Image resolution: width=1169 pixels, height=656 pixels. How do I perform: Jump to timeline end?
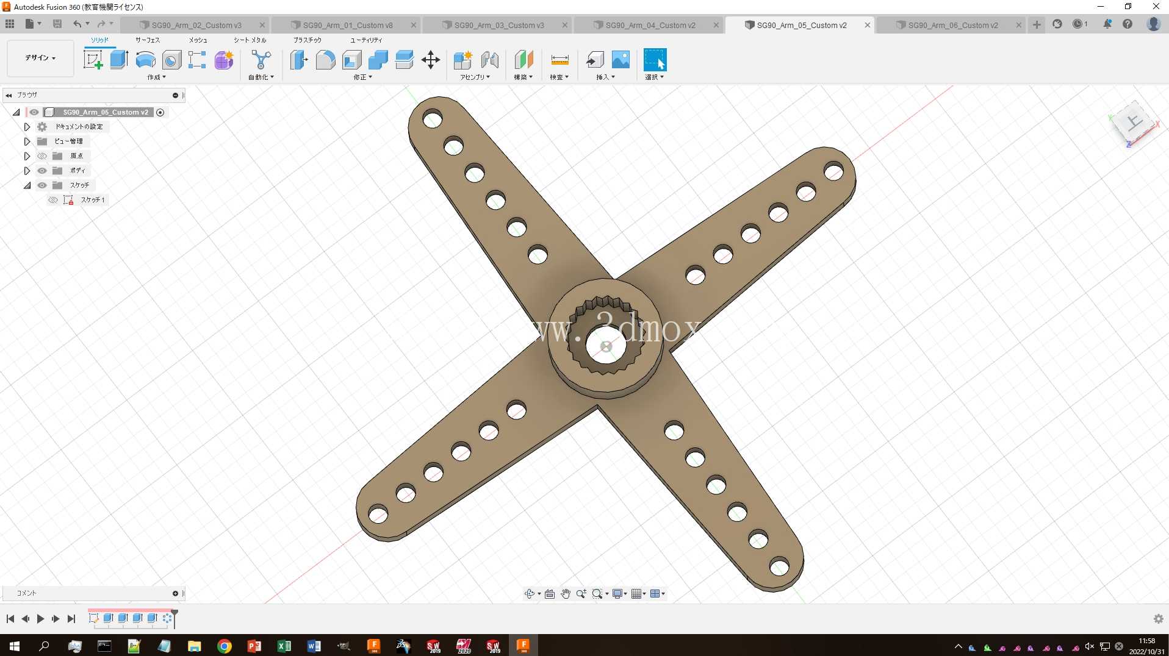[x=71, y=619]
